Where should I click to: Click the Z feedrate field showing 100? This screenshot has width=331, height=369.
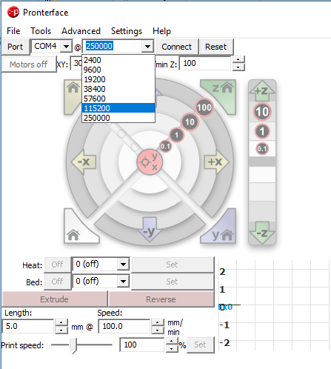(x=205, y=64)
